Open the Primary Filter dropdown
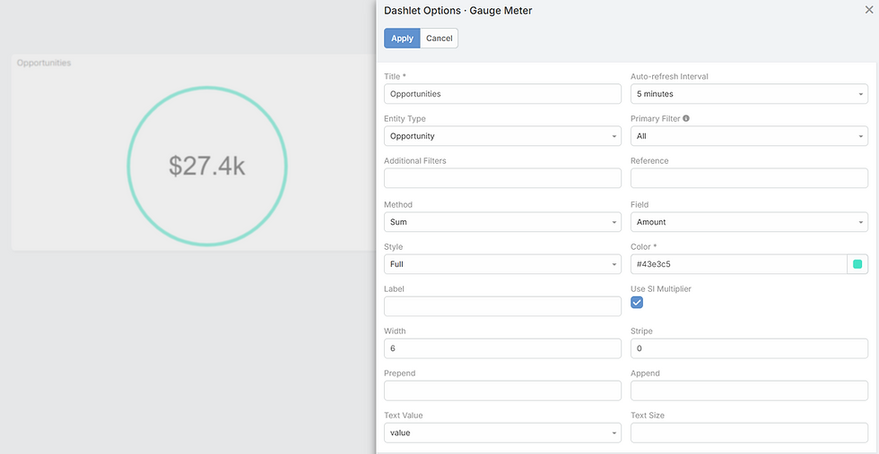This screenshot has width=879, height=454. [x=749, y=136]
